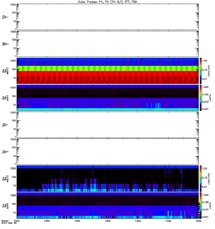Screen dimensions: 215x229
Task: Click the "1320" time axis label
Action: tap(138, 221)
